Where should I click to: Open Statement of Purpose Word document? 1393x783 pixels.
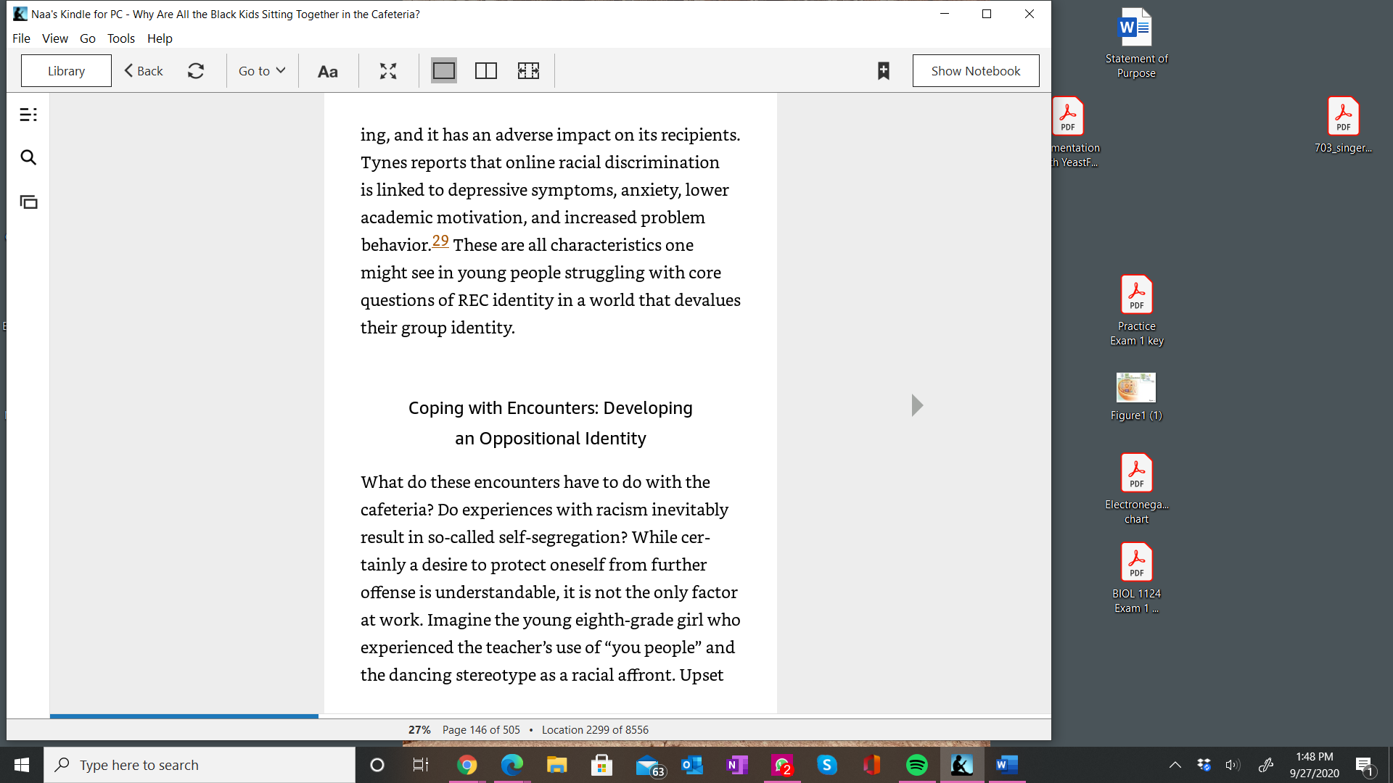[x=1136, y=43]
